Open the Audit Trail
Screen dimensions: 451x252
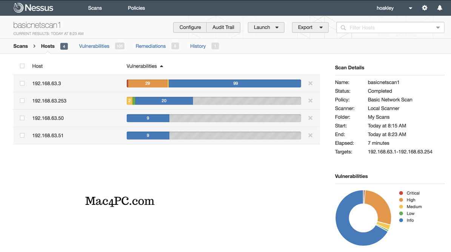tap(223, 27)
